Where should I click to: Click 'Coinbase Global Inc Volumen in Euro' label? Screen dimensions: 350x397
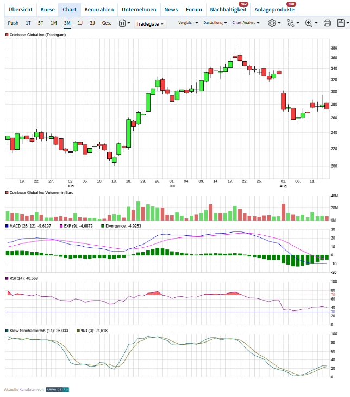pyautogui.click(x=41, y=193)
